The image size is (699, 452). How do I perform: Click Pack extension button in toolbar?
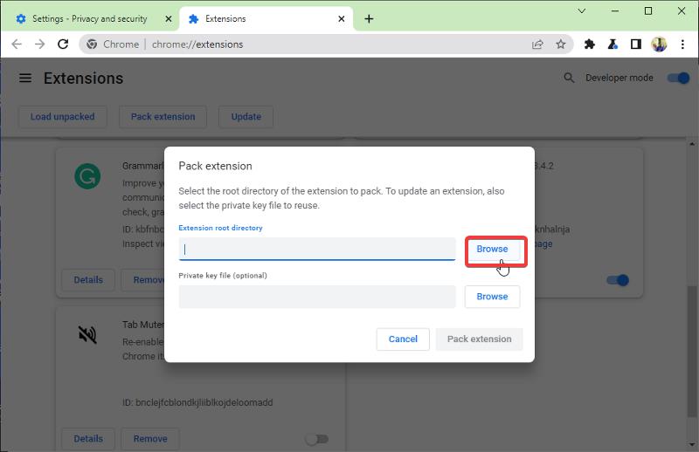(x=163, y=117)
